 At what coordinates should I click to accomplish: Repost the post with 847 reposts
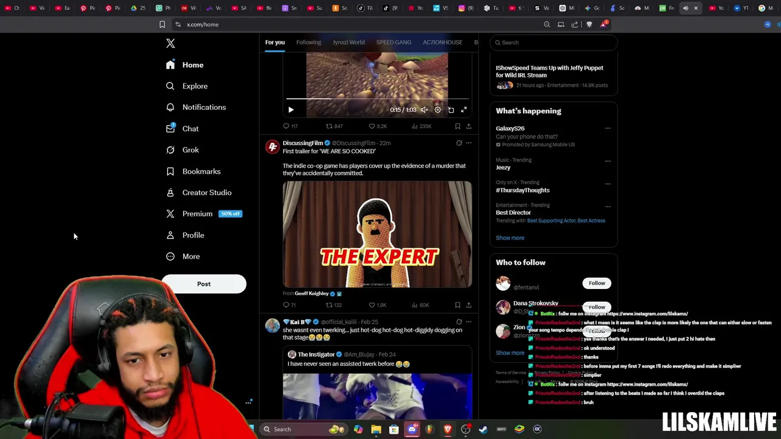(x=334, y=126)
